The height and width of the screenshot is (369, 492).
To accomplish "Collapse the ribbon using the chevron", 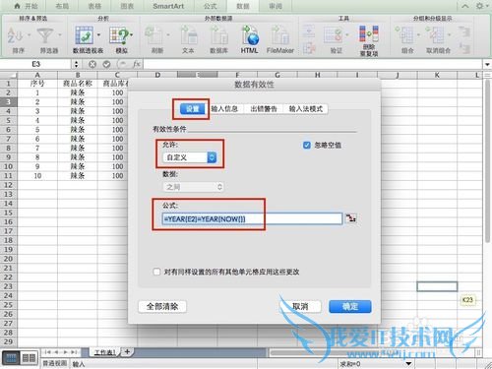I will pyautogui.click(x=465, y=6).
